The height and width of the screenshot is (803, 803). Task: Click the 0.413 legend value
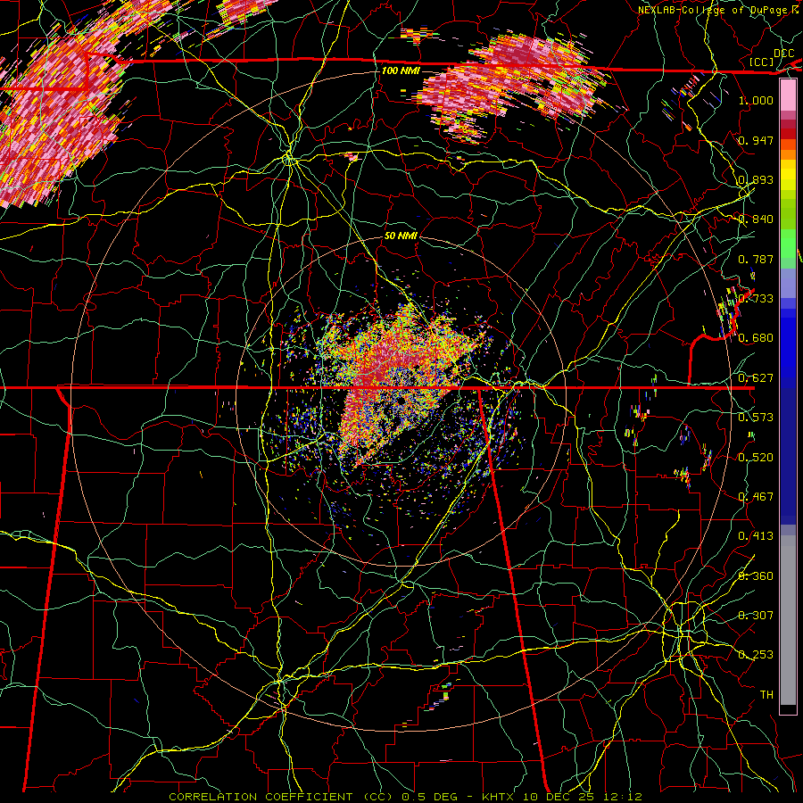(x=756, y=536)
